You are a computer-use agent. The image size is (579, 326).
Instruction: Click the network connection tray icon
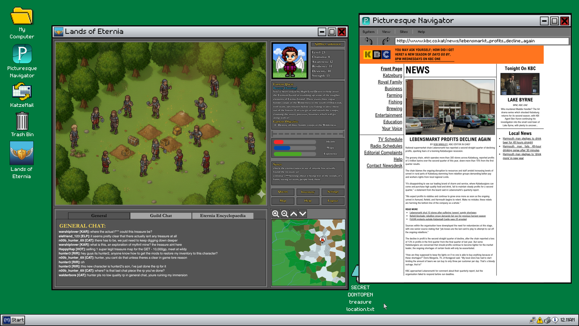click(533, 320)
